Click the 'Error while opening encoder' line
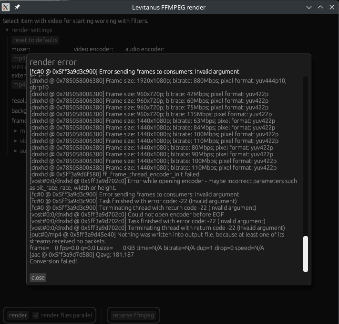The image size is (339, 324). 163,184
